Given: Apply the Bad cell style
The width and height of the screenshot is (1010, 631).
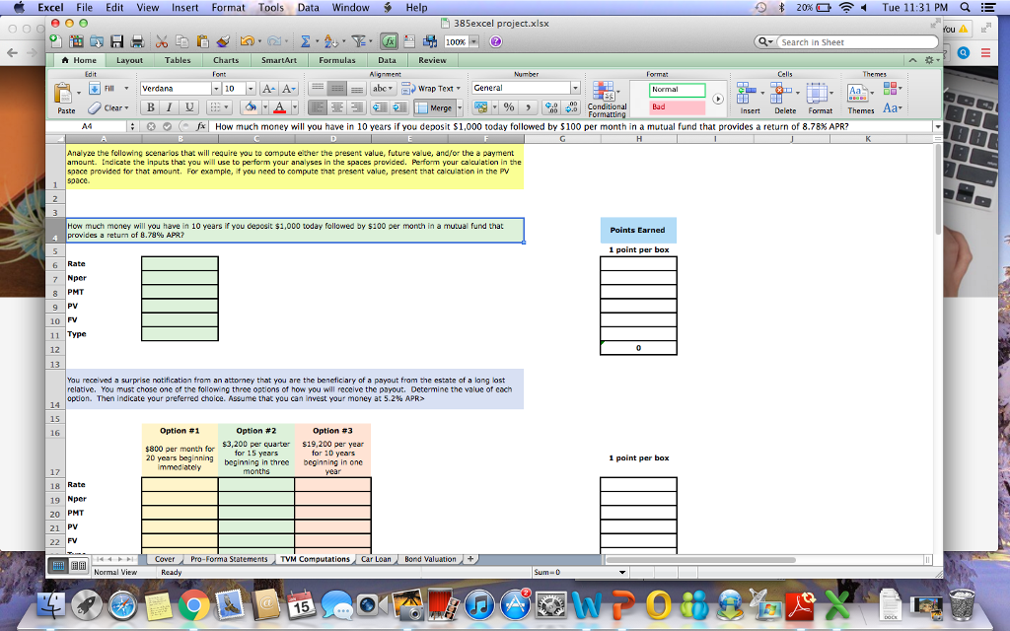Looking at the screenshot, I should 677,106.
